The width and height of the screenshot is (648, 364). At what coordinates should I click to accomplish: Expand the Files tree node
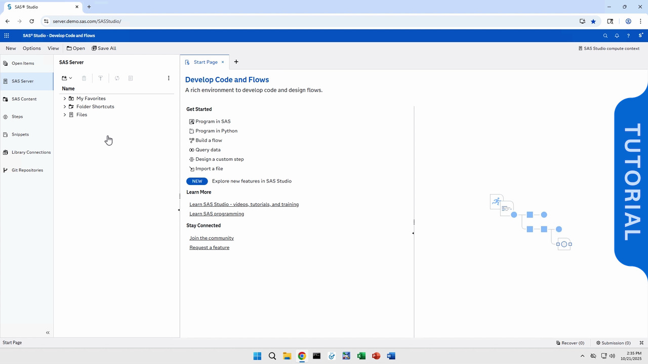pos(65,115)
